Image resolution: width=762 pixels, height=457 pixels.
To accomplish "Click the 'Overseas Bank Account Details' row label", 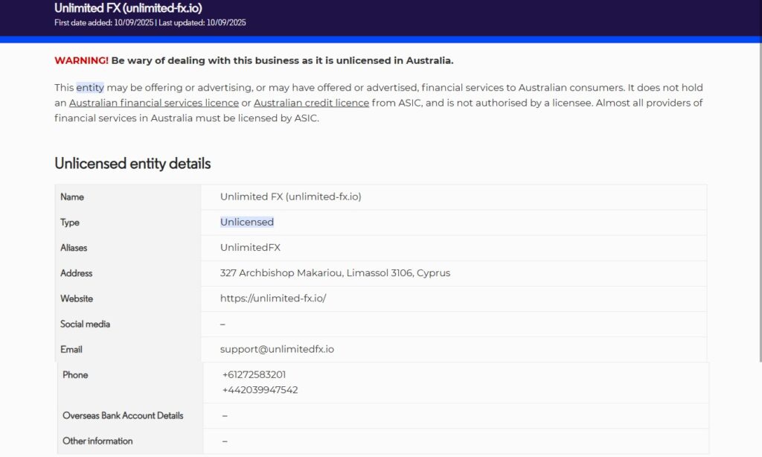I will click(x=123, y=415).
